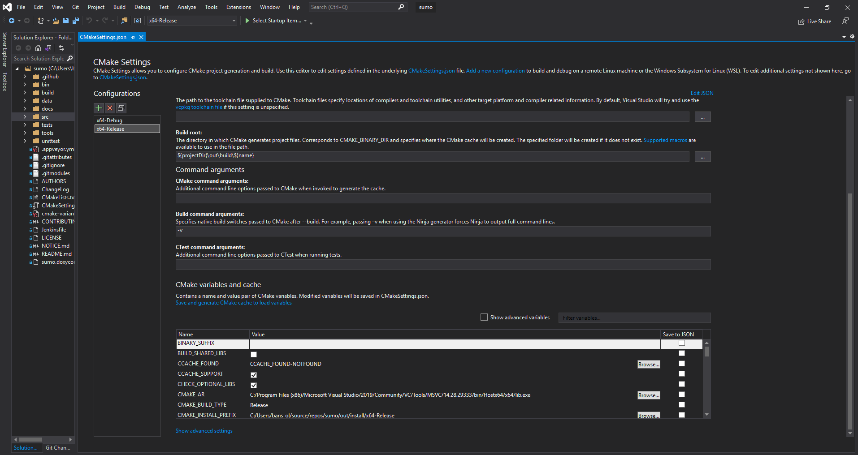Click the Save All toolbar icon
This screenshot has height=455, width=858.
coord(75,21)
